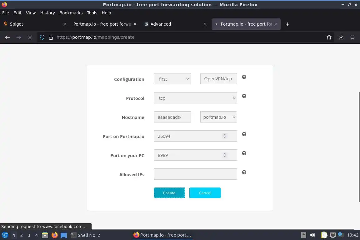Close the active Portmap.io tab

(x=276, y=24)
